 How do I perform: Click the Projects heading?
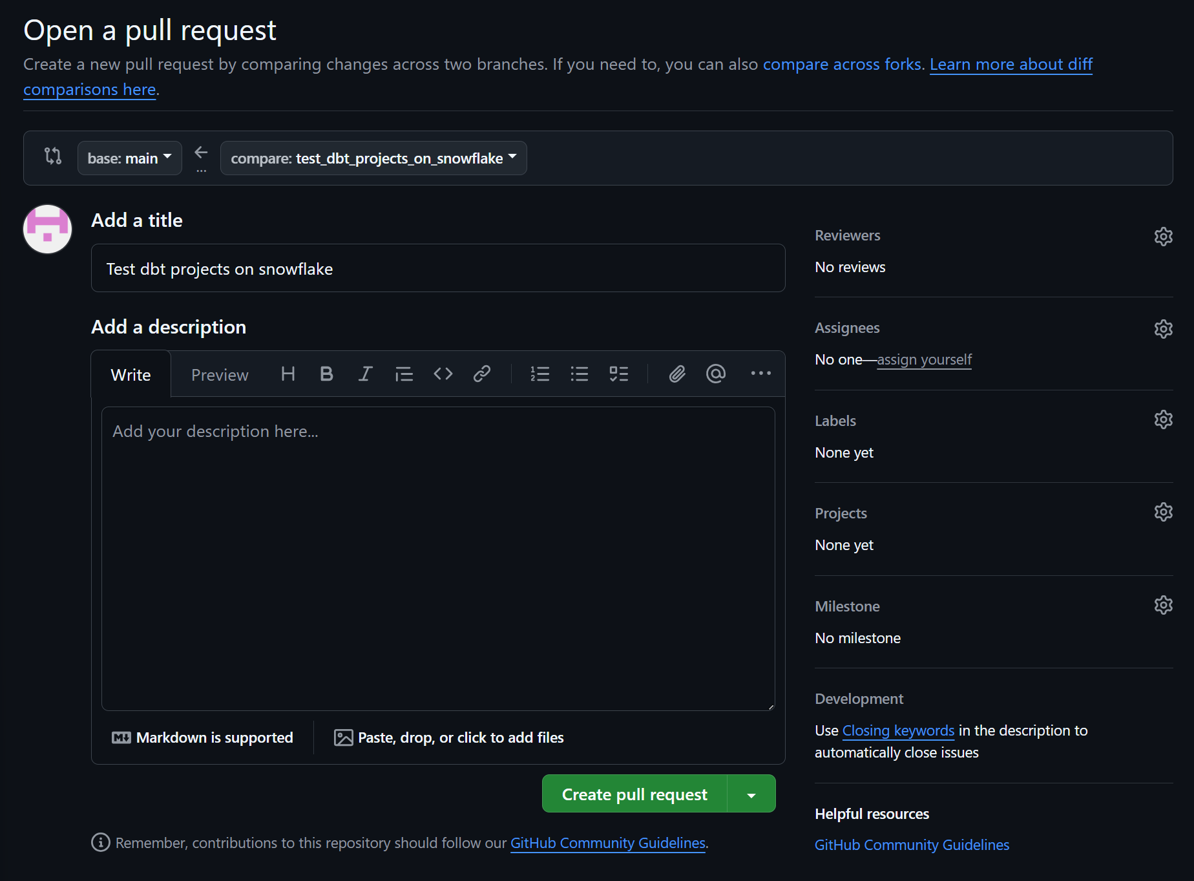(841, 513)
